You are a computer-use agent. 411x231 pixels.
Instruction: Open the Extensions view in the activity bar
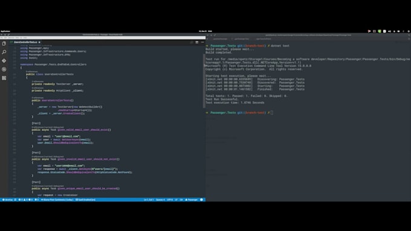(4, 78)
